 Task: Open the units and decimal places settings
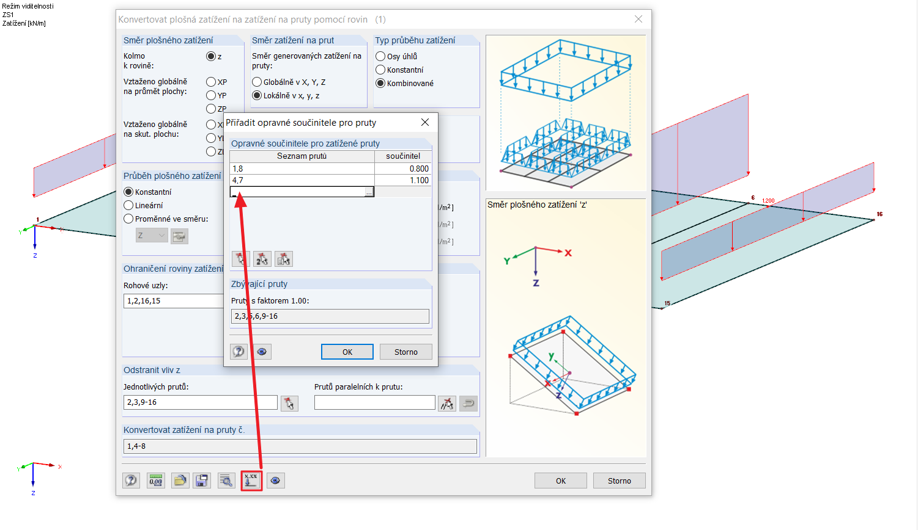[x=156, y=481]
